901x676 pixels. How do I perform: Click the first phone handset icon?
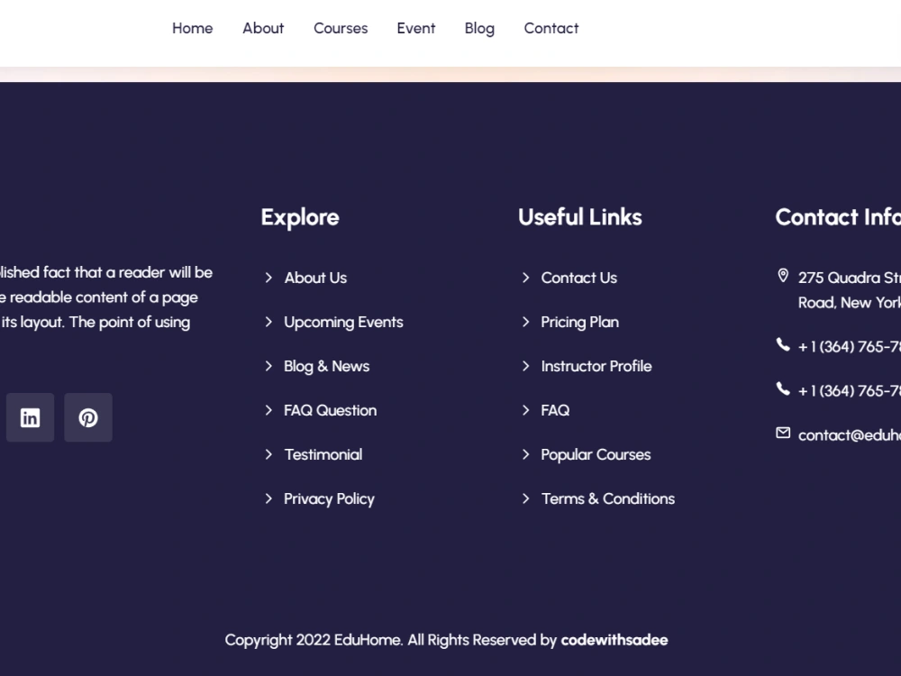pyautogui.click(x=783, y=344)
